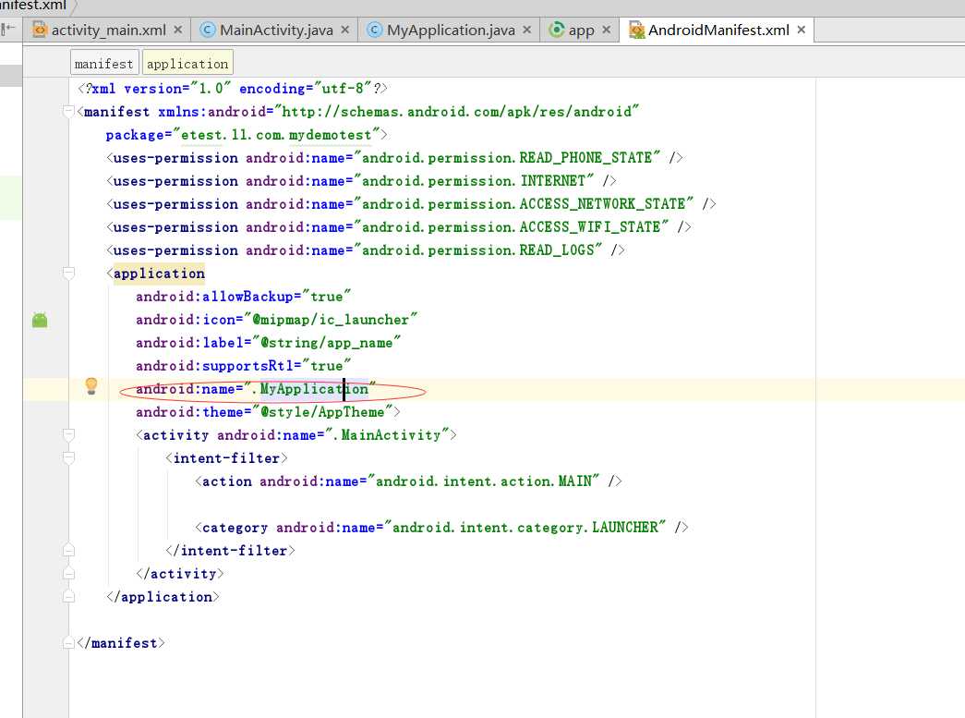Click the hide panel arrow icon
This screenshot has height=718, width=965.
click(x=8, y=29)
